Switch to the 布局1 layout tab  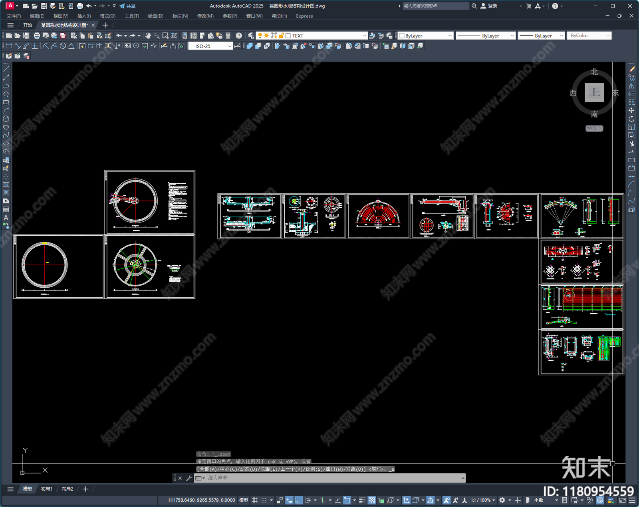47,489
